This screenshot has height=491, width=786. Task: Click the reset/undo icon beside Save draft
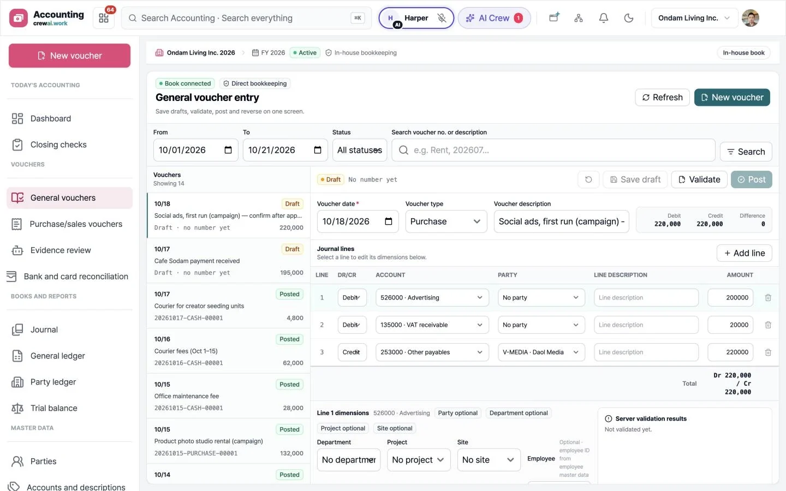click(x=588, y=179)
